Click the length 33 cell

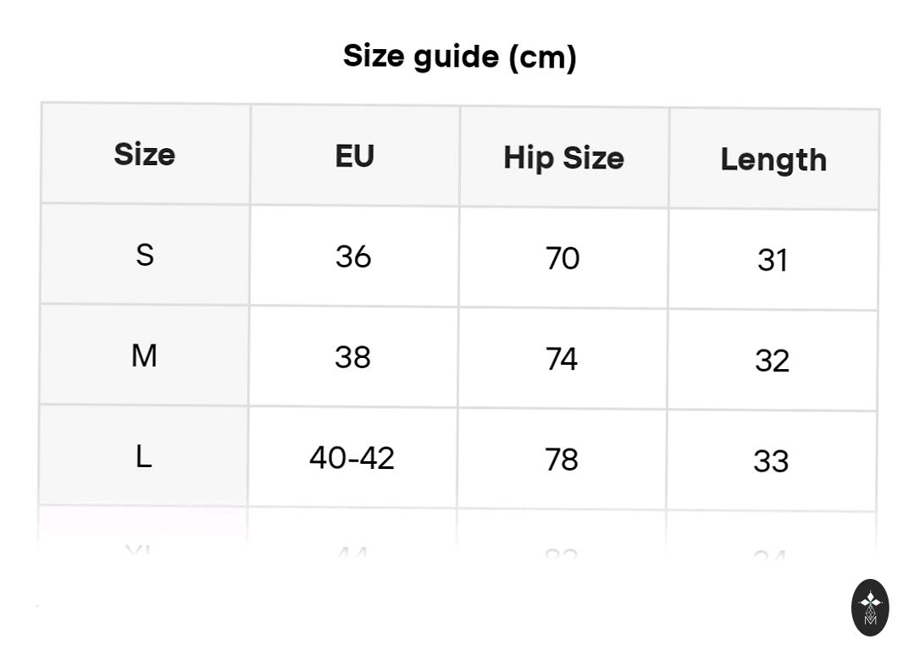coord(771,461)
